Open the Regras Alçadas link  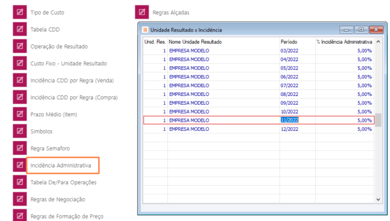(171, 13)
